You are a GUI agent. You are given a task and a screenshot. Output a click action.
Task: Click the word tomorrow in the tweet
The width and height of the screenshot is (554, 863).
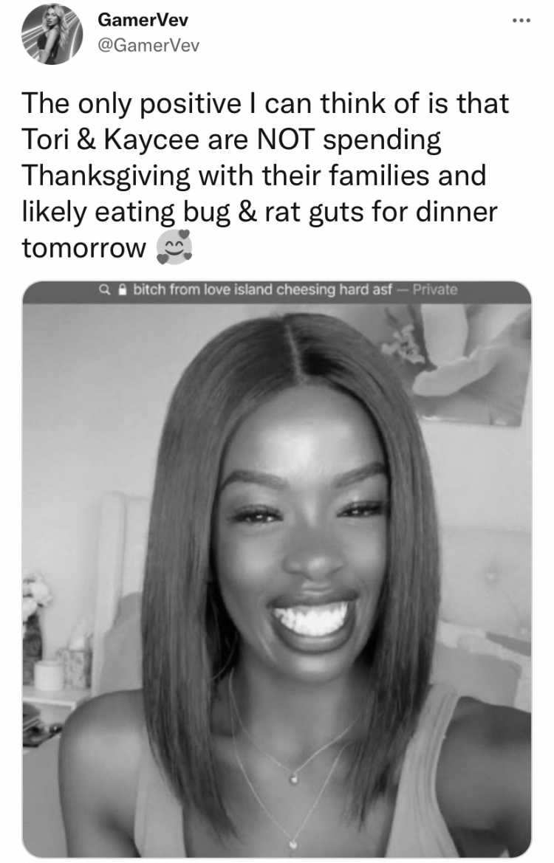click(84, 247)
